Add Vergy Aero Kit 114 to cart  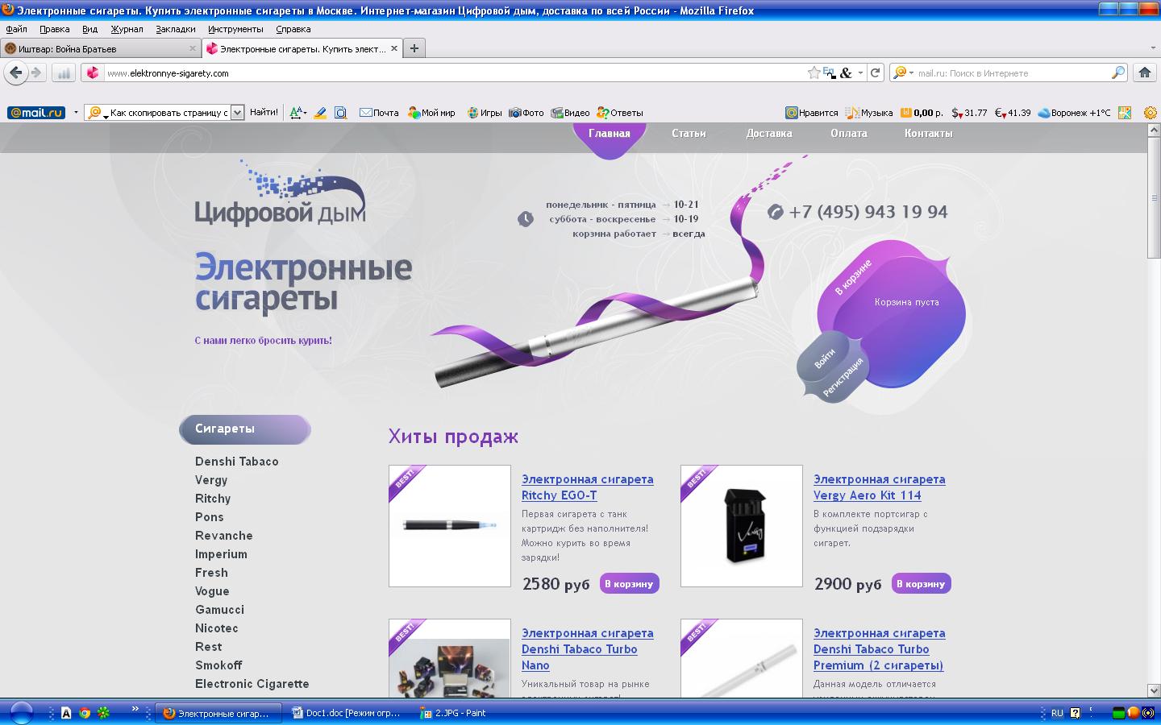921,583
